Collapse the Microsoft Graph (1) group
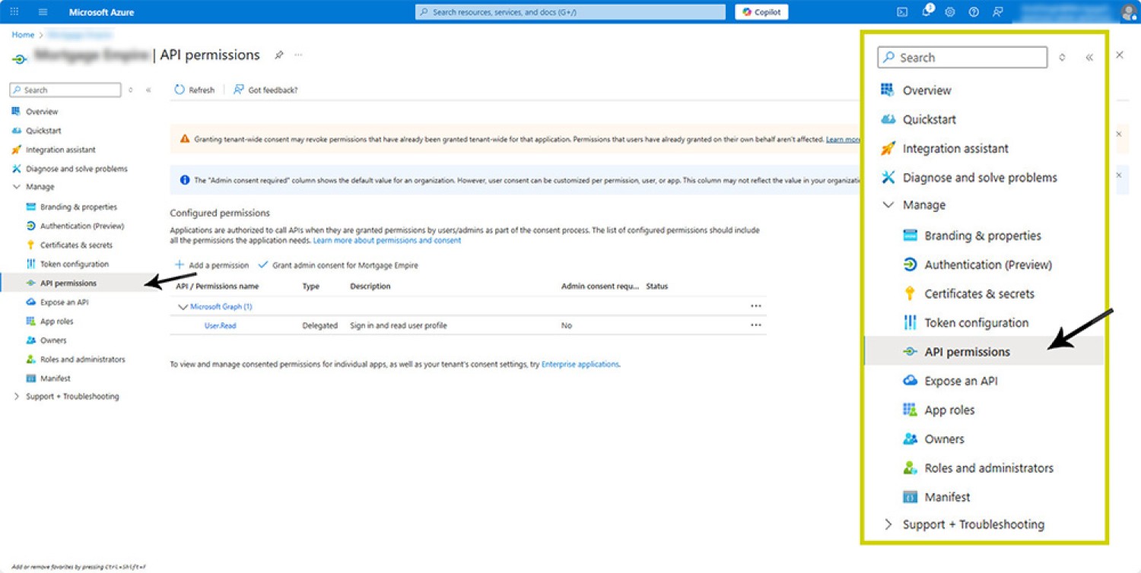 (183, 307)
